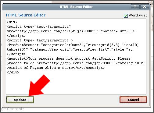Screen dimensions: 154x113
Task: Place cursor on the closing </div> line
Action: 13,72
